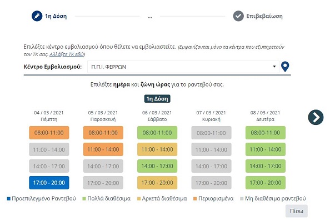The width and height of the screenshot is (335, 221).
Task: Choose 17:00 - 20:00 slot on Δευτέρα
Action: pos(266,183)
